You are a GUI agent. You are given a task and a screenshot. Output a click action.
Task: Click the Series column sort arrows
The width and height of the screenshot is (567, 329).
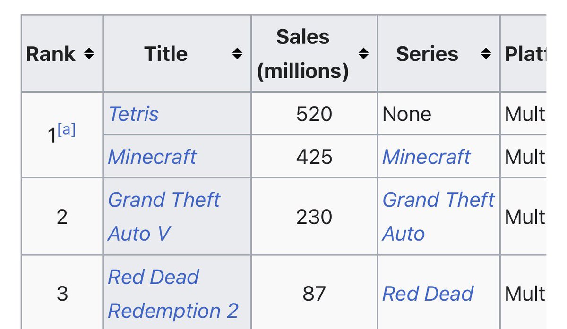pos(486,54)
